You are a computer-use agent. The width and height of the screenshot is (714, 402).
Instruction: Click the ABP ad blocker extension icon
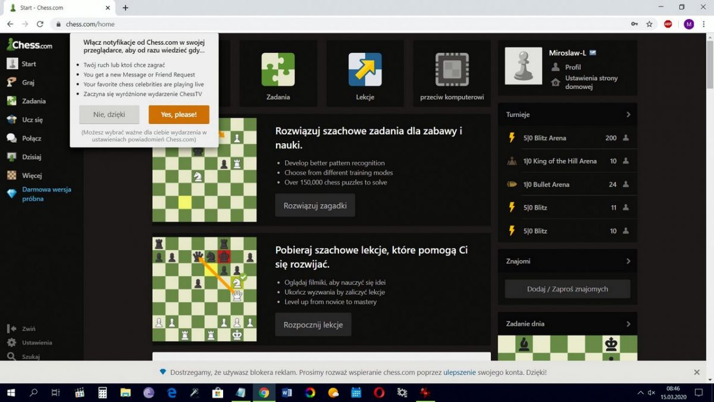coord(668,24)
